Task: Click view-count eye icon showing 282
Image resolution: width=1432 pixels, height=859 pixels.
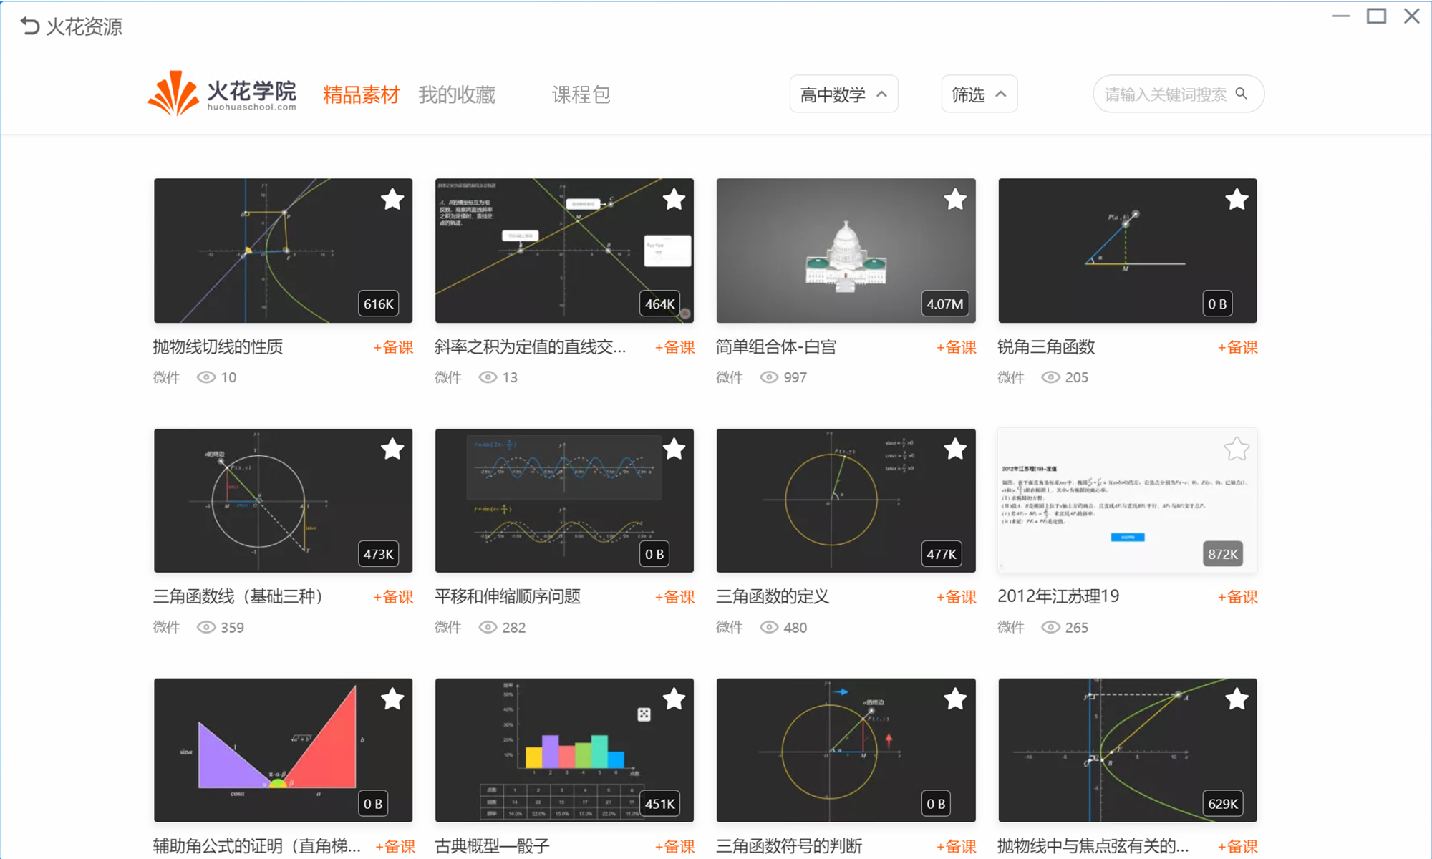Action: tap(488, 627)
